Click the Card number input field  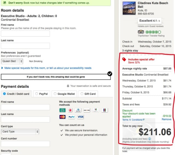click(x=25, y=144)
